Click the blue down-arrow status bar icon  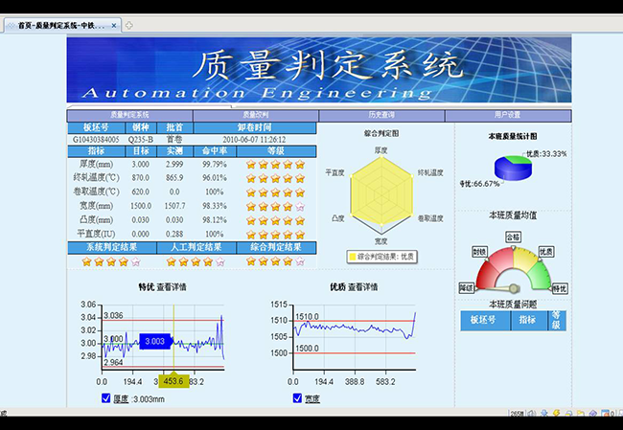pos(544,414)
